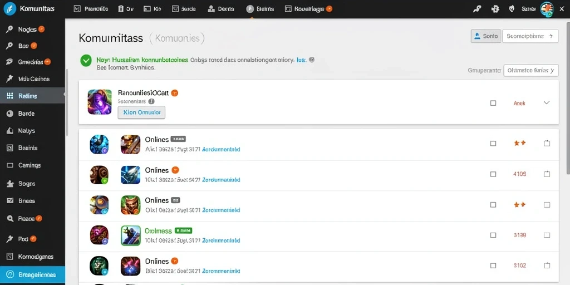570x285 pixels.
Task: Open link in first Onlines row
Action: [220, 149]
